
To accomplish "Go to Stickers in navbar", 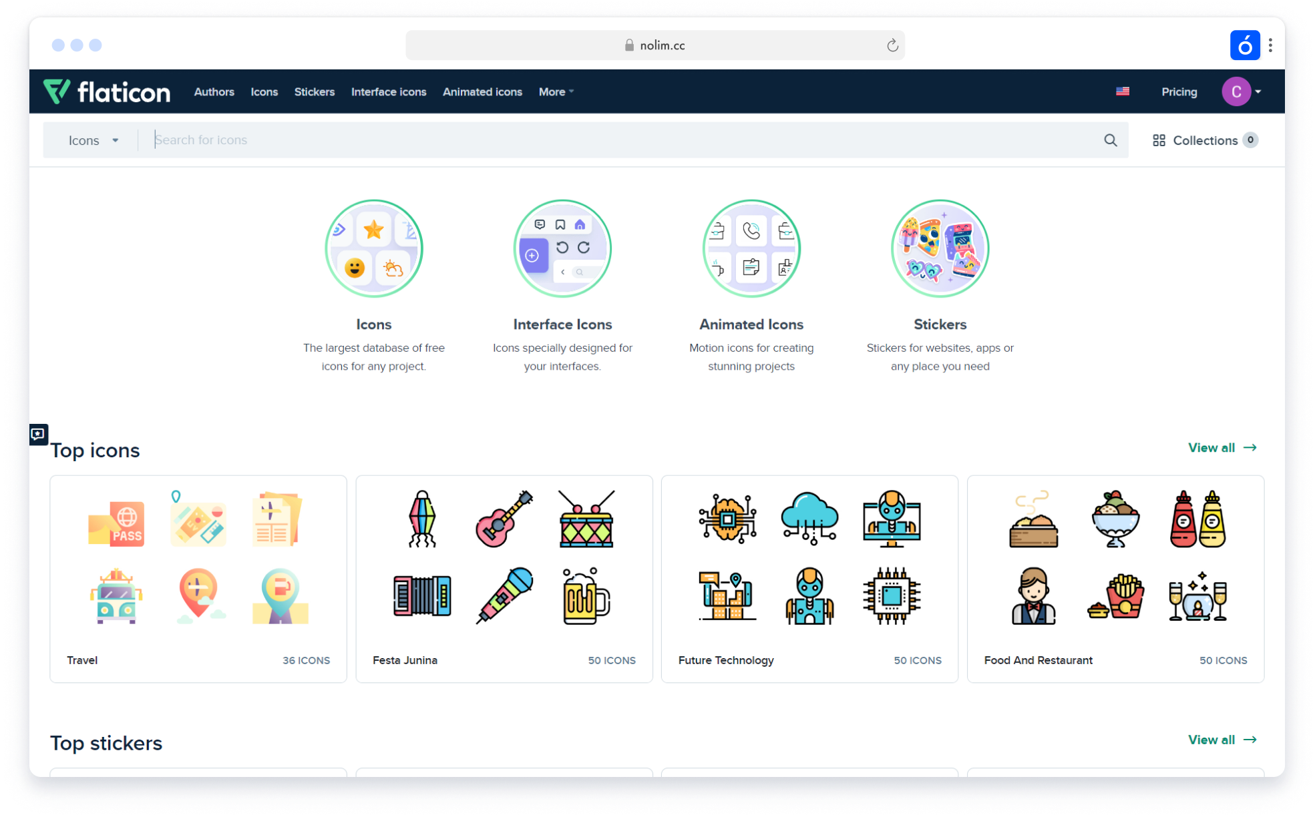I will point(315,92).
